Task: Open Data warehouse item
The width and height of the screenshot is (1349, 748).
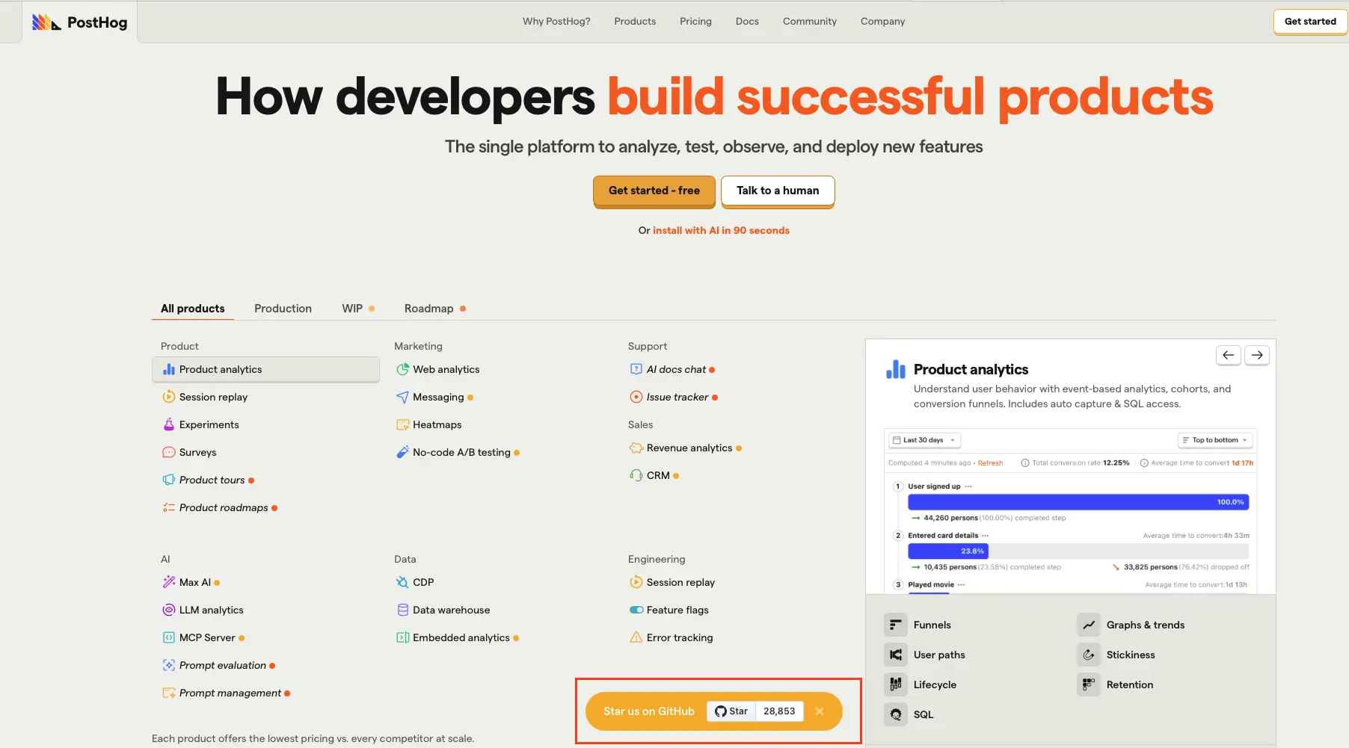Action: coord(443,610)
